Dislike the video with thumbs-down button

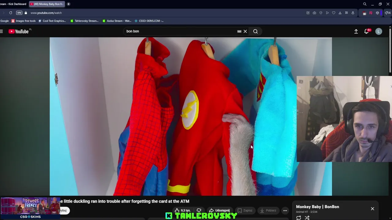click(199, 210)
